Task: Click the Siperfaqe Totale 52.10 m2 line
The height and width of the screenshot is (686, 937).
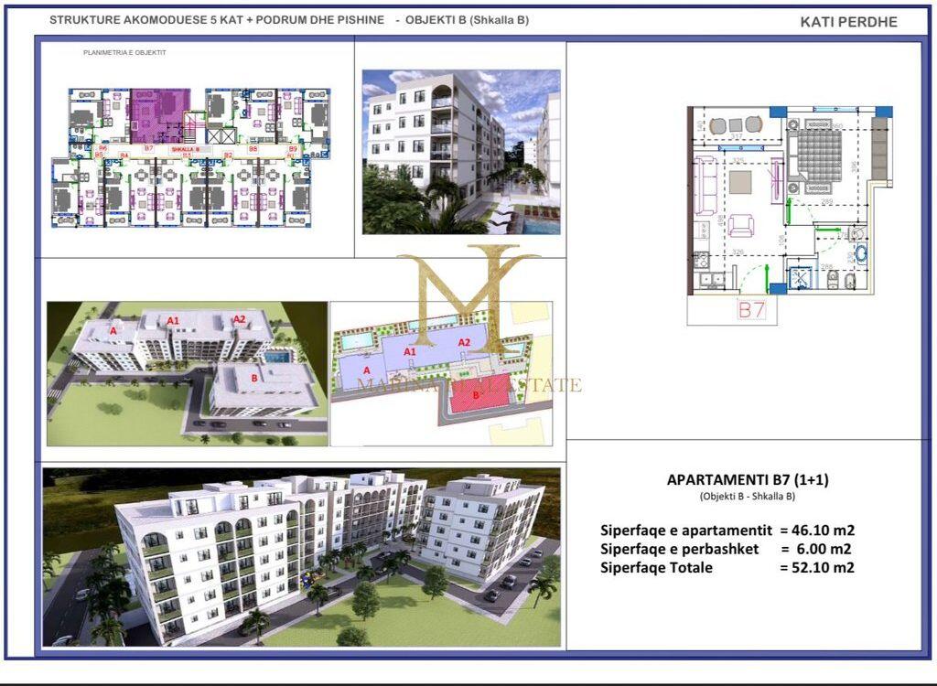Action: [727, 567]
